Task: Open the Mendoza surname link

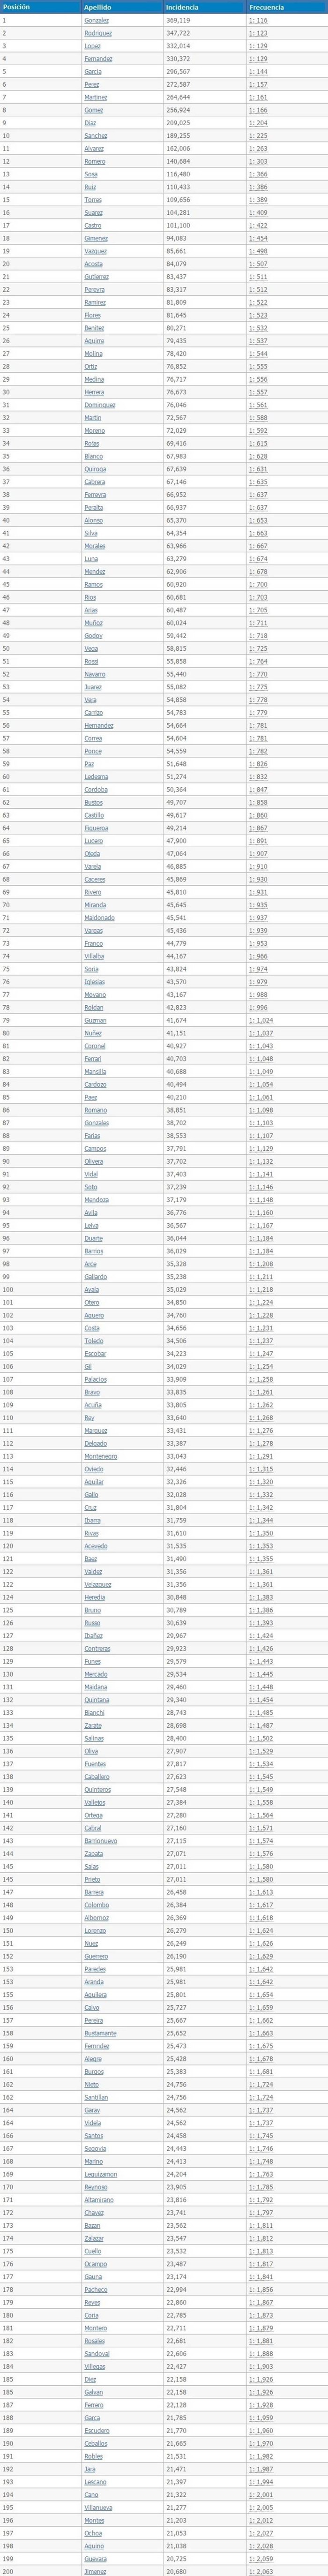Action: tap(96, 1199)
